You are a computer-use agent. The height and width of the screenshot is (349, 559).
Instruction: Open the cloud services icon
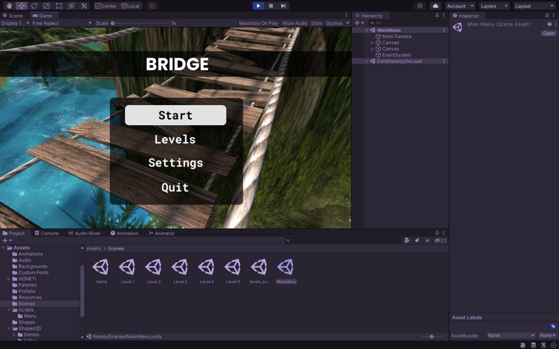point(435,6)
